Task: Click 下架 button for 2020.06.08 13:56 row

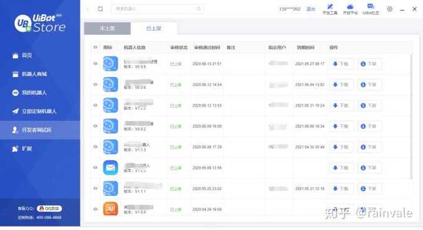Action: point(369,168)
